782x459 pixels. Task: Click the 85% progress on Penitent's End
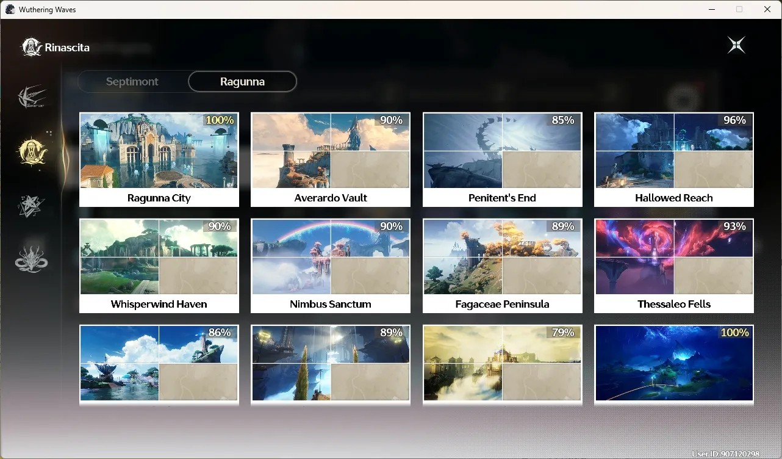click(563, 120)
